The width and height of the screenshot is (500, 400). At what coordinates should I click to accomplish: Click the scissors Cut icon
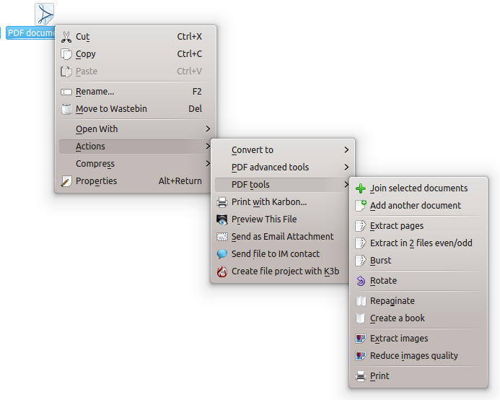pos(66,37)
